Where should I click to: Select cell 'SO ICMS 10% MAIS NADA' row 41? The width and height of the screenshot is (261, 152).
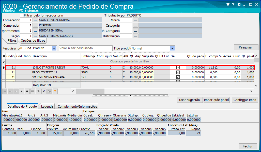[x=56, y=77]
